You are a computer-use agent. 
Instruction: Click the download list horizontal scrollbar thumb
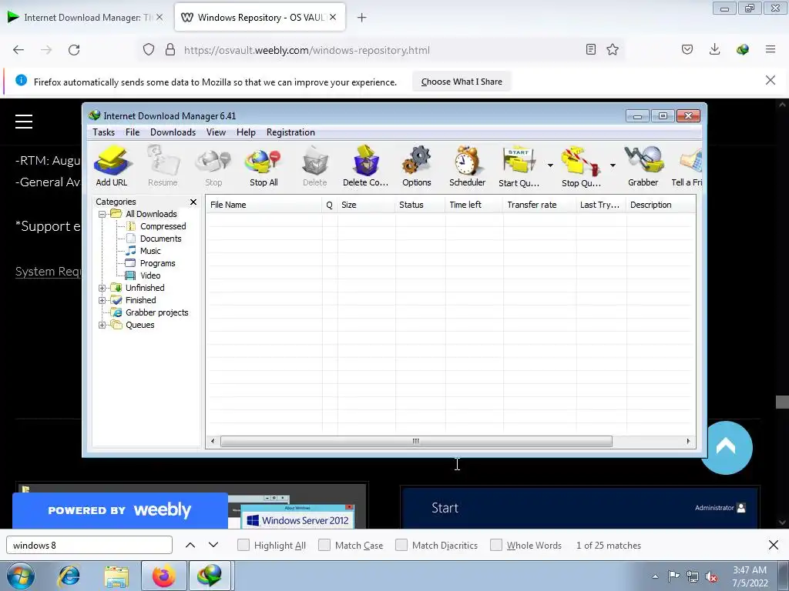[x=416, y=441]
